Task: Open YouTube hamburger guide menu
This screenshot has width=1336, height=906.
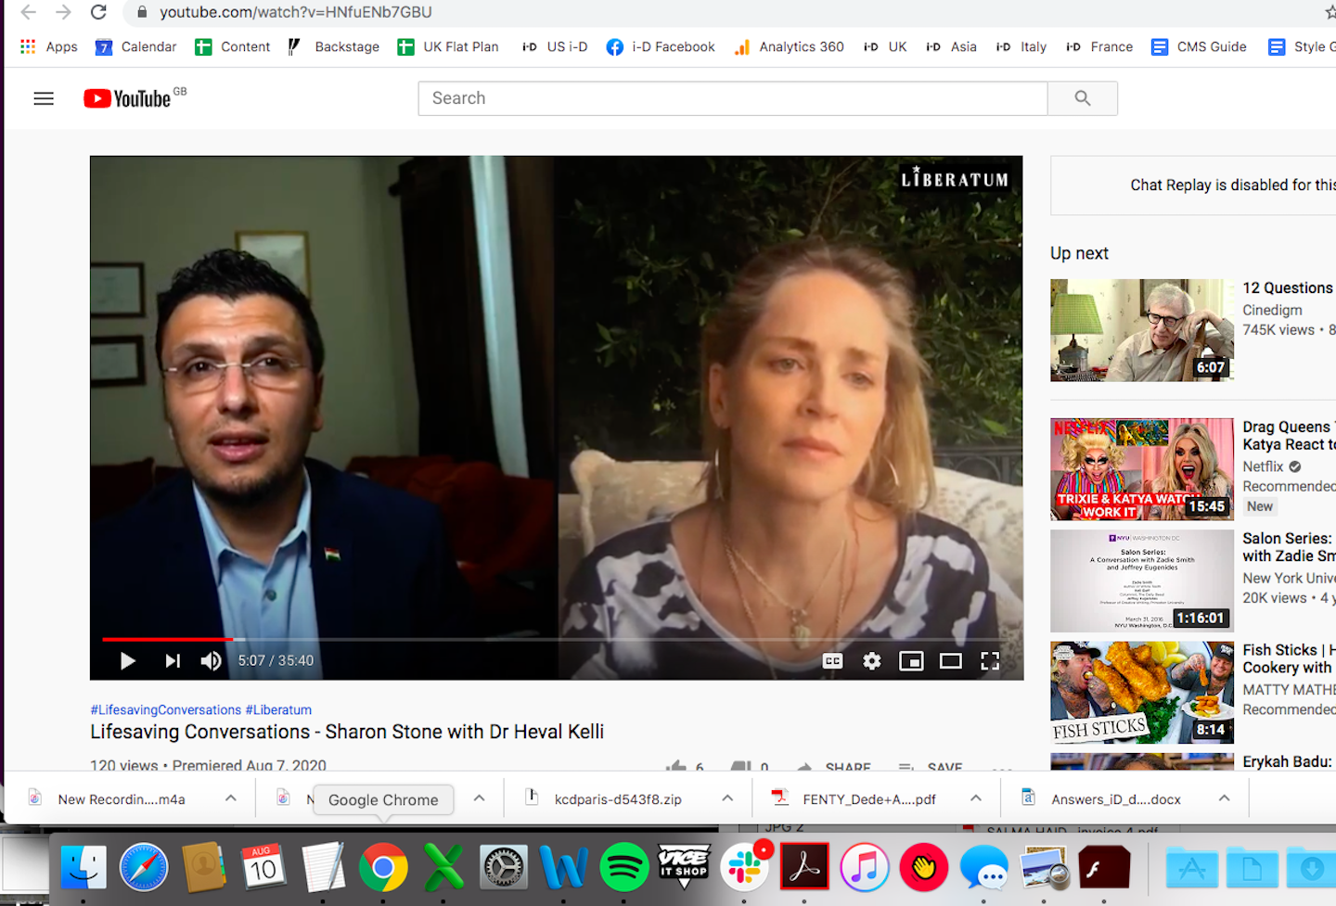Action: coord(44,98)
